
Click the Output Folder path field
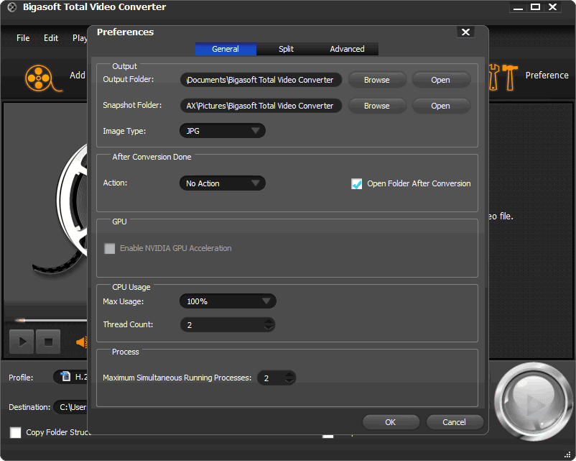click(x=261, y=80)
